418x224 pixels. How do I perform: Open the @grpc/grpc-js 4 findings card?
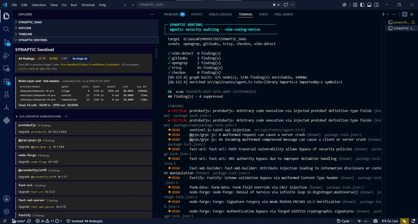(84, 143)
